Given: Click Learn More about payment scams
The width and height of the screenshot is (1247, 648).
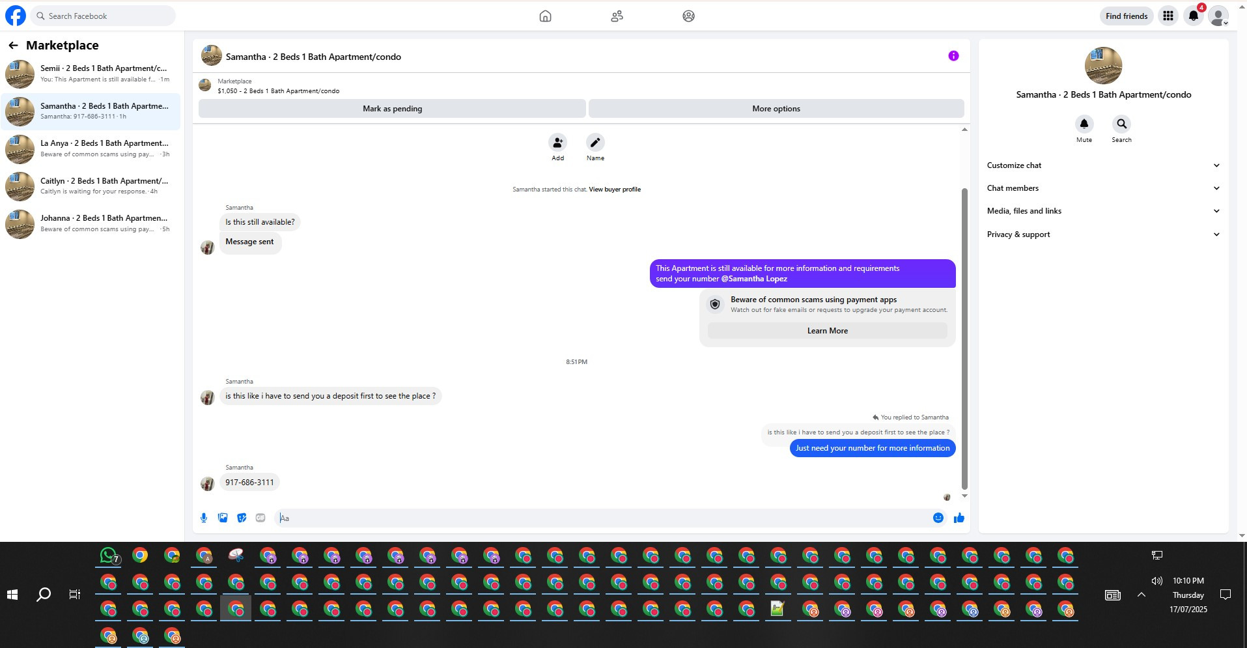Looking at the screenshot, I should point(827,331).
